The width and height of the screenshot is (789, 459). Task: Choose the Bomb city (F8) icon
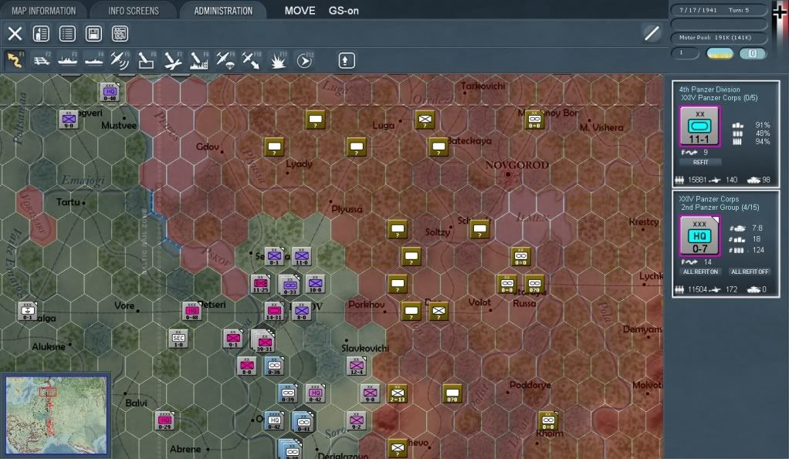(x=198, y=60)
